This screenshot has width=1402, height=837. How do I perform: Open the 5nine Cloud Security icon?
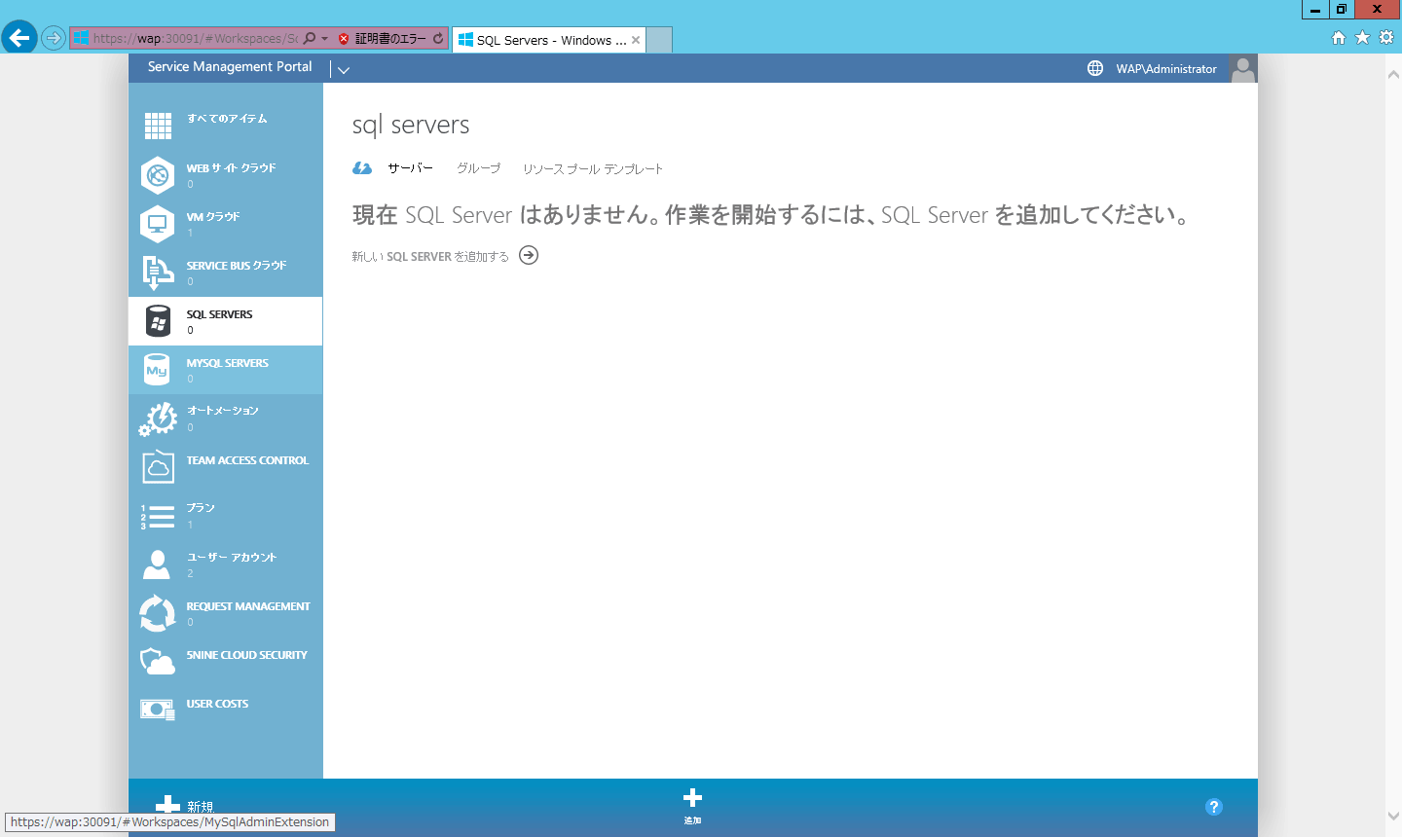tap(158, 662)
